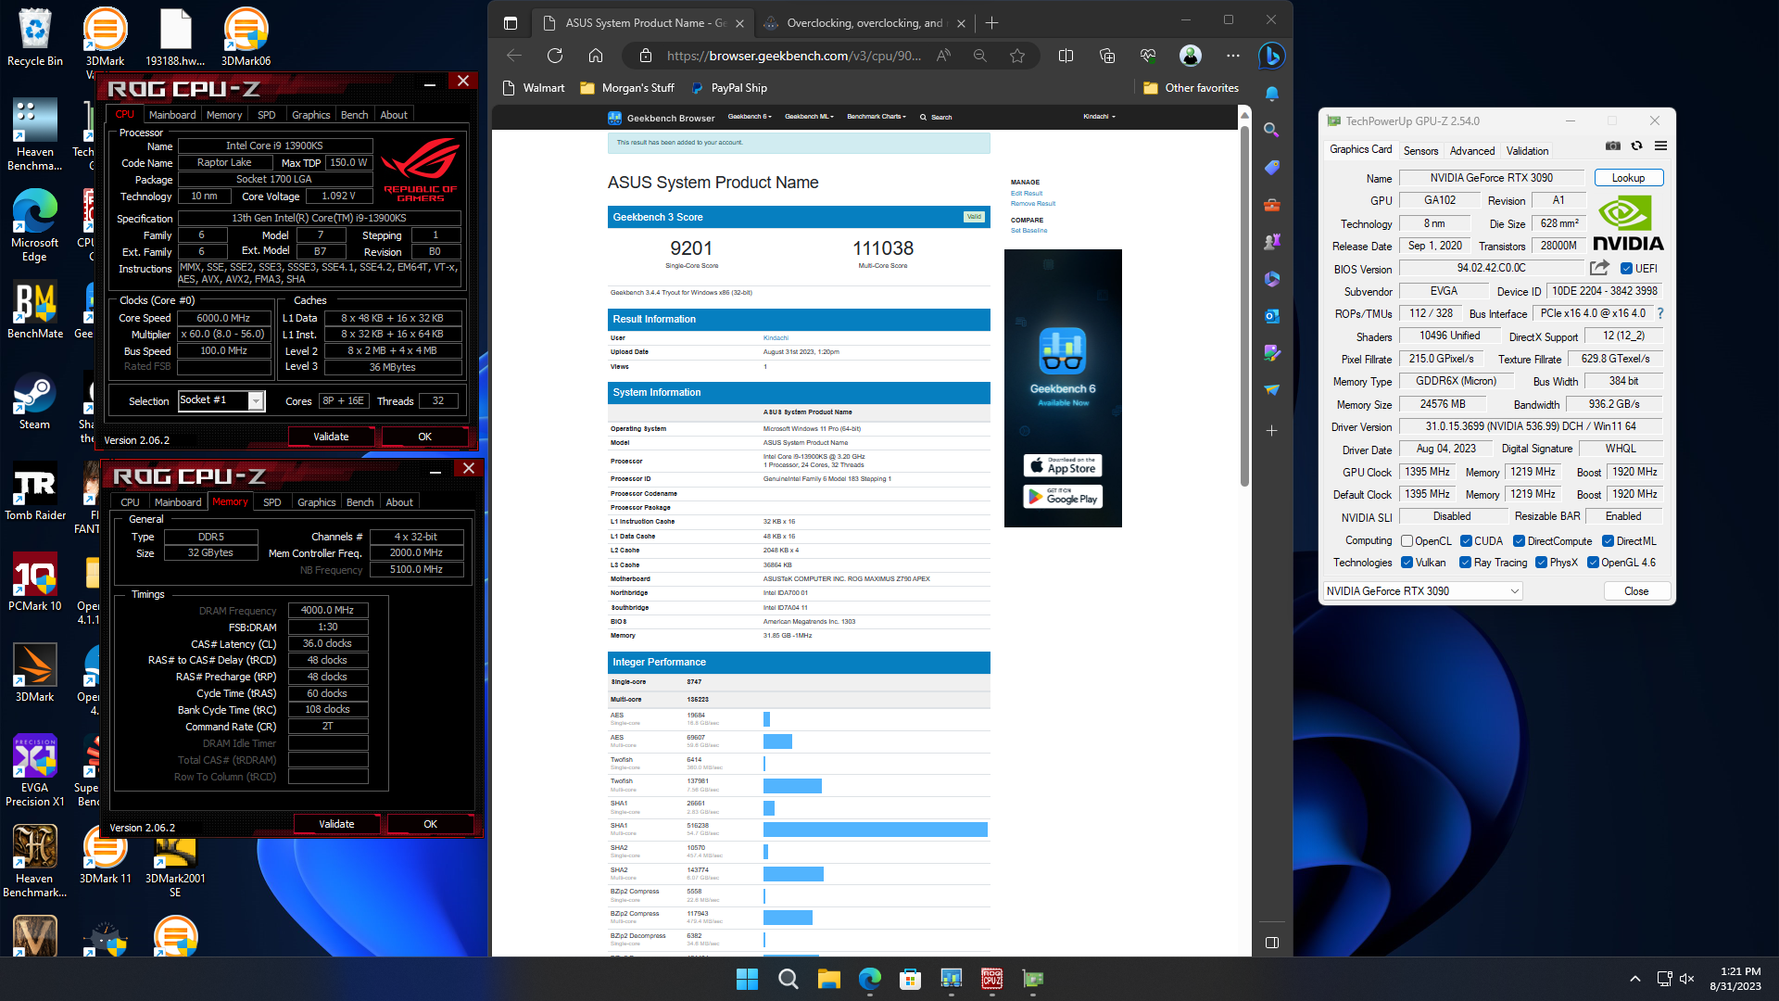Click OK in bottom CPU-Z window
Screen dimensions: 1779x1001
pyautogui.click(x=430, y=824)
